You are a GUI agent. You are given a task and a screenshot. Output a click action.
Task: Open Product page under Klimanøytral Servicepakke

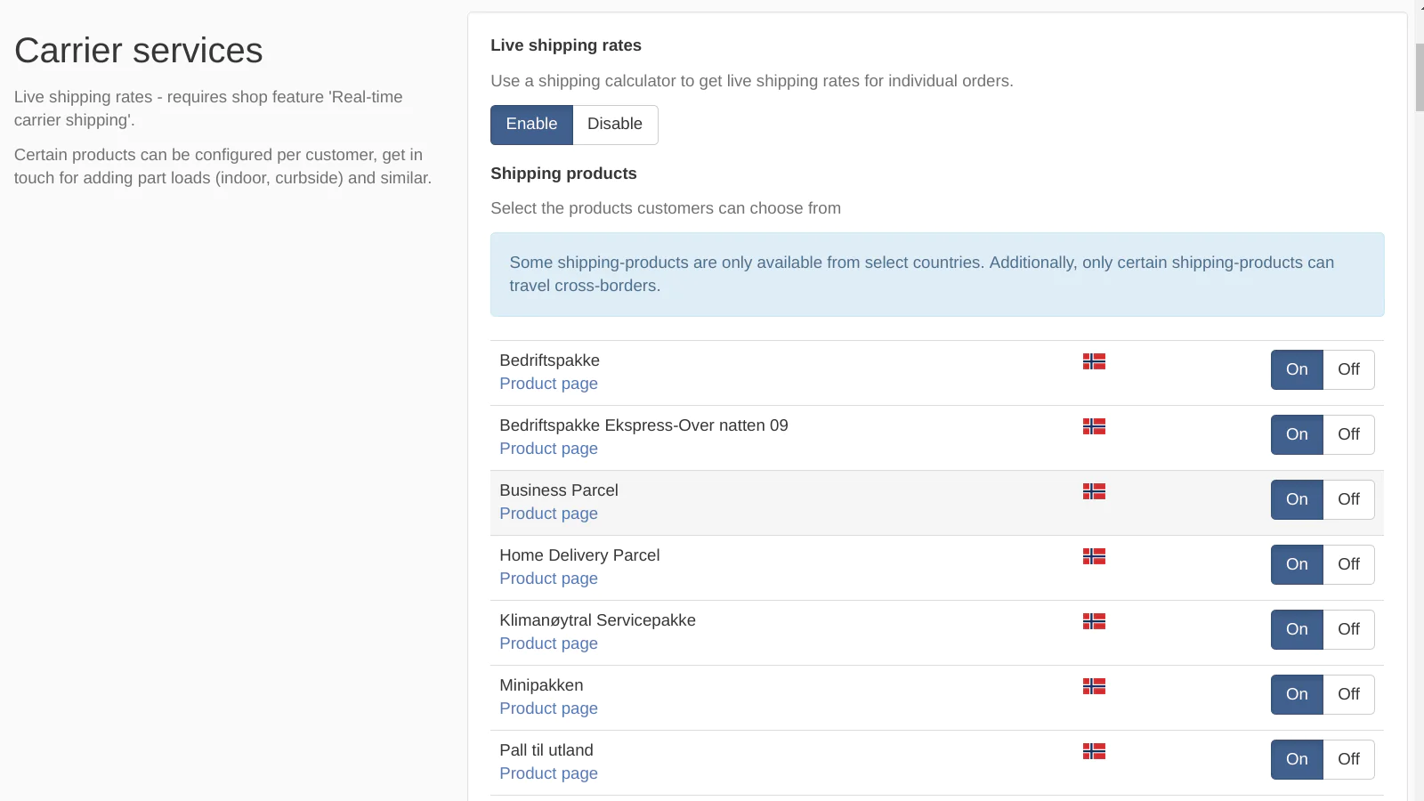pos(548,643)
